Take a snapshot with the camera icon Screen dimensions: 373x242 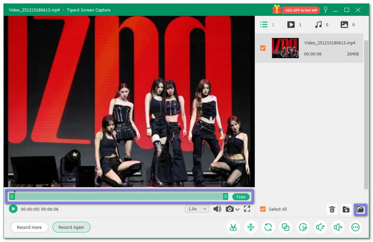coord(230,209)
